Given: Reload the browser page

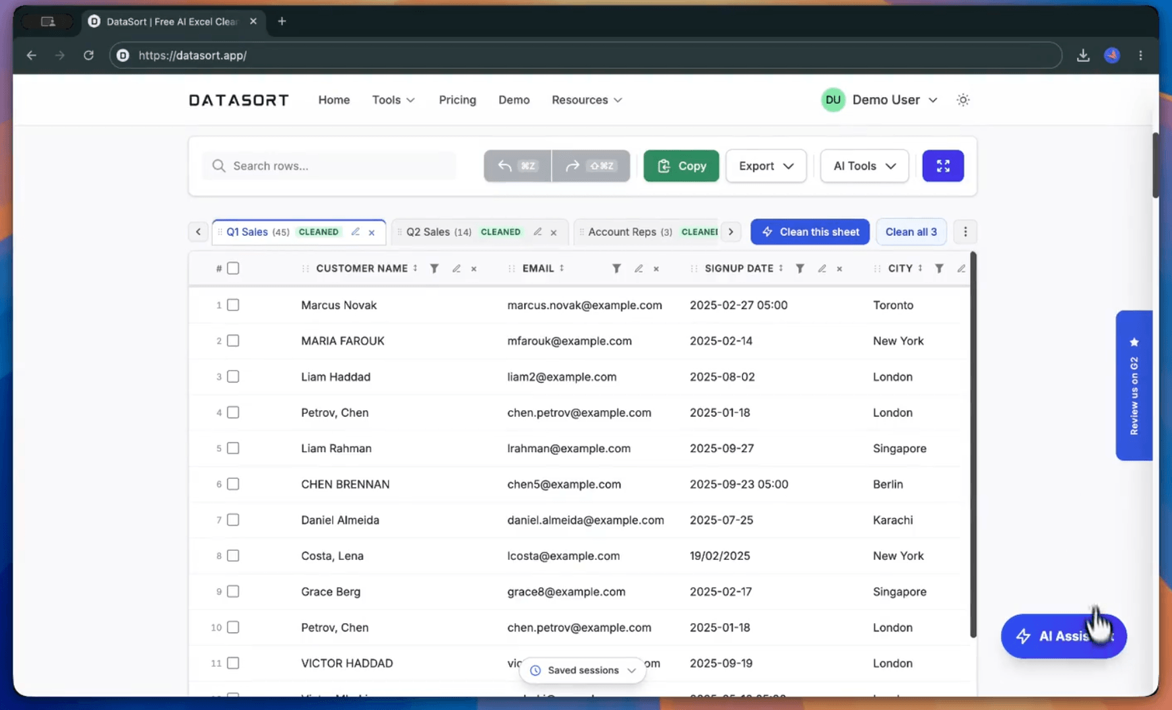Looking at the screenshot, I should (x=88, y=55).
